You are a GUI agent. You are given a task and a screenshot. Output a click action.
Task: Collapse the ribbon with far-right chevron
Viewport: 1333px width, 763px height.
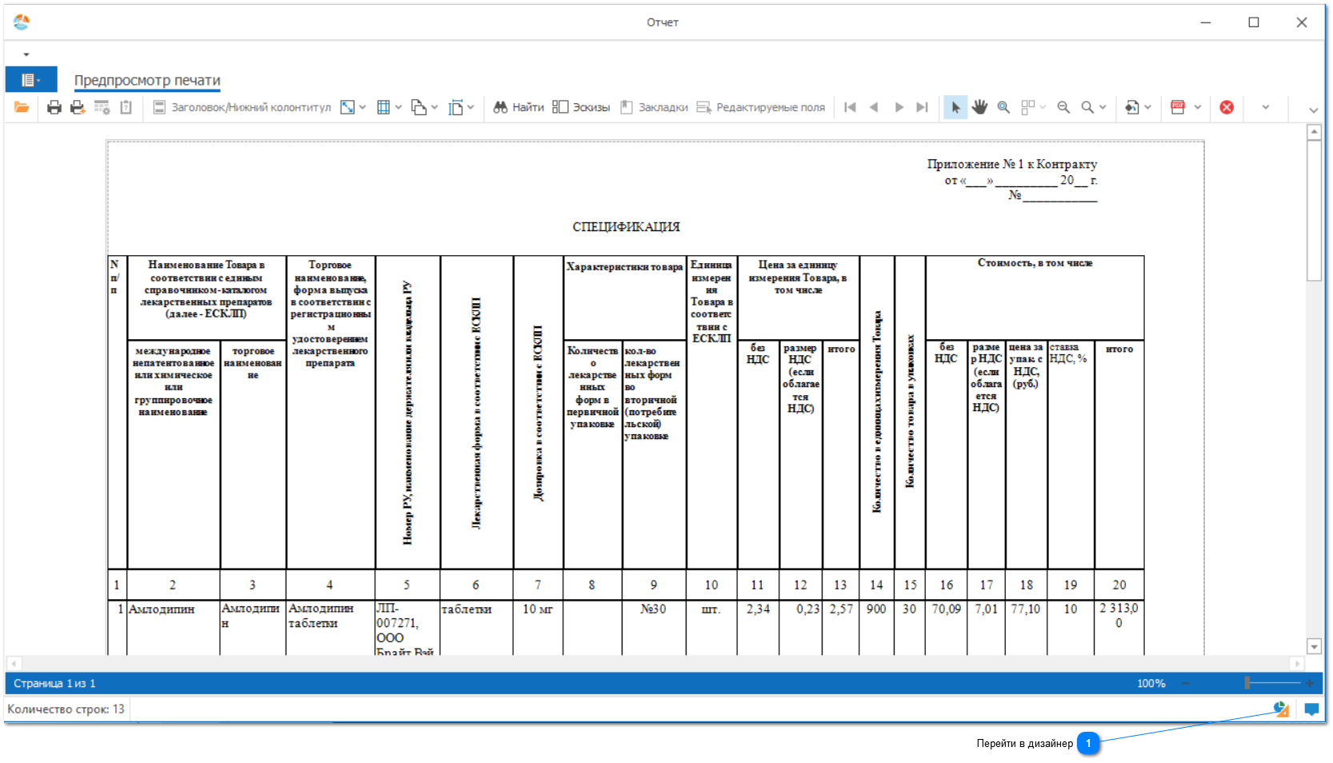coord(1313,110)
